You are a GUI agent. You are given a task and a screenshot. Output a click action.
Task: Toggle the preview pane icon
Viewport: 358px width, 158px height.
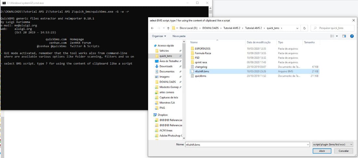pos(344,36)
